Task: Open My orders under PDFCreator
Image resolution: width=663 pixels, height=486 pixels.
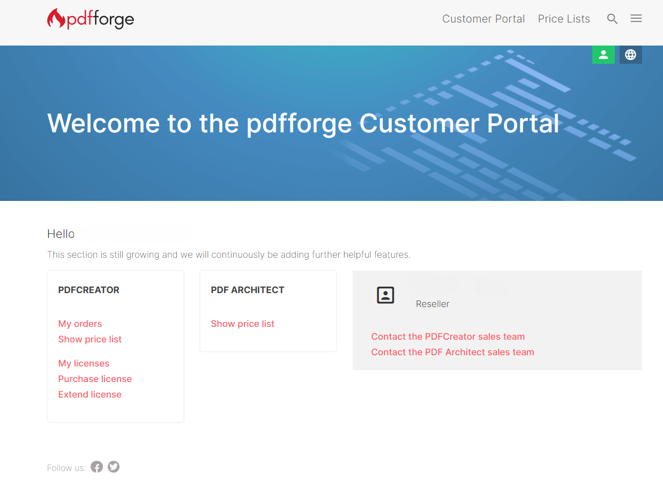Action: click(x=80, y=324)
